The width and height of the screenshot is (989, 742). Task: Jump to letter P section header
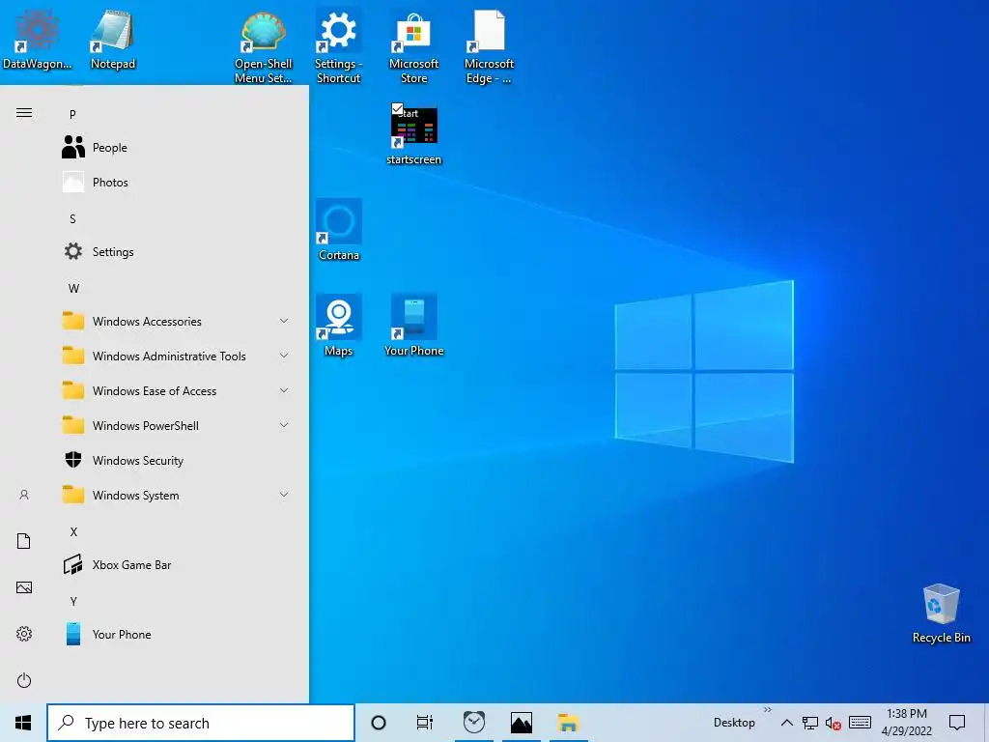pos(72,114)
